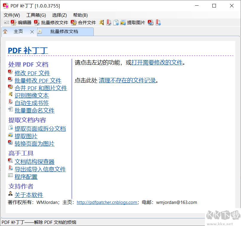Select the 识别图像文本 OCR toolbar icon
Image resolution: width=241 pixels, height=226 pixels.
[101, 22]
